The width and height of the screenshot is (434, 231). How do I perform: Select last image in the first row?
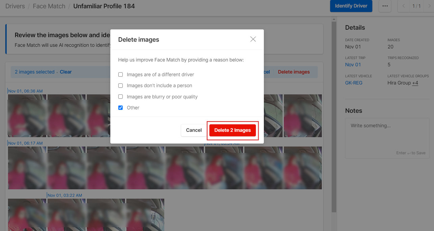[303, 116]
